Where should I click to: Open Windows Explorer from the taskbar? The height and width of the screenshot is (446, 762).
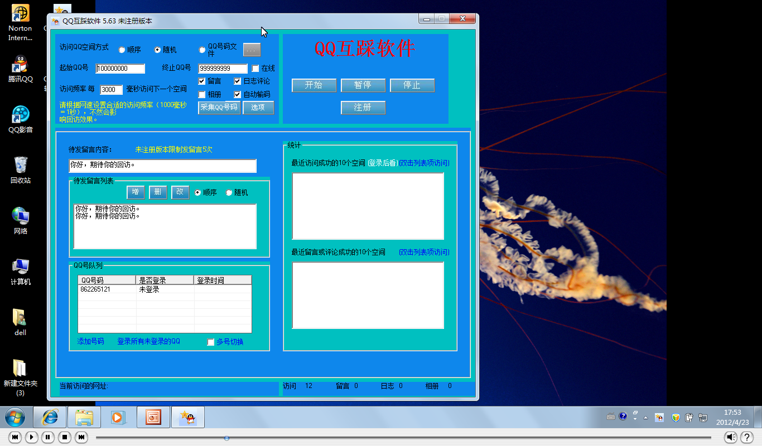(x=85, y=417)
